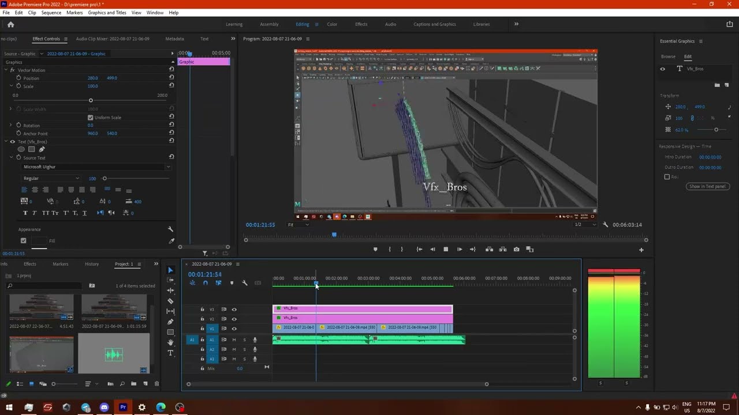Open the Graphics and Titles menu
Image resolution: width=739 pixels, height=415 pixels.
[107, 13]
